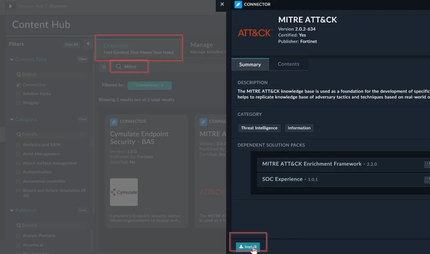Click the Threat Intelligence category tag
Viewport: 430px width, 254px height.
point(259,128)
